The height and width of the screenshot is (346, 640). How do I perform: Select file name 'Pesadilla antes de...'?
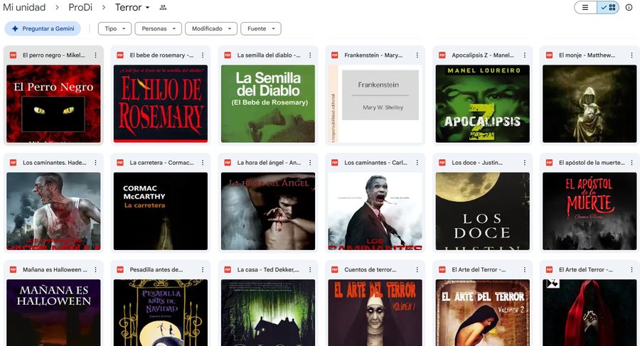click(156, 270)
